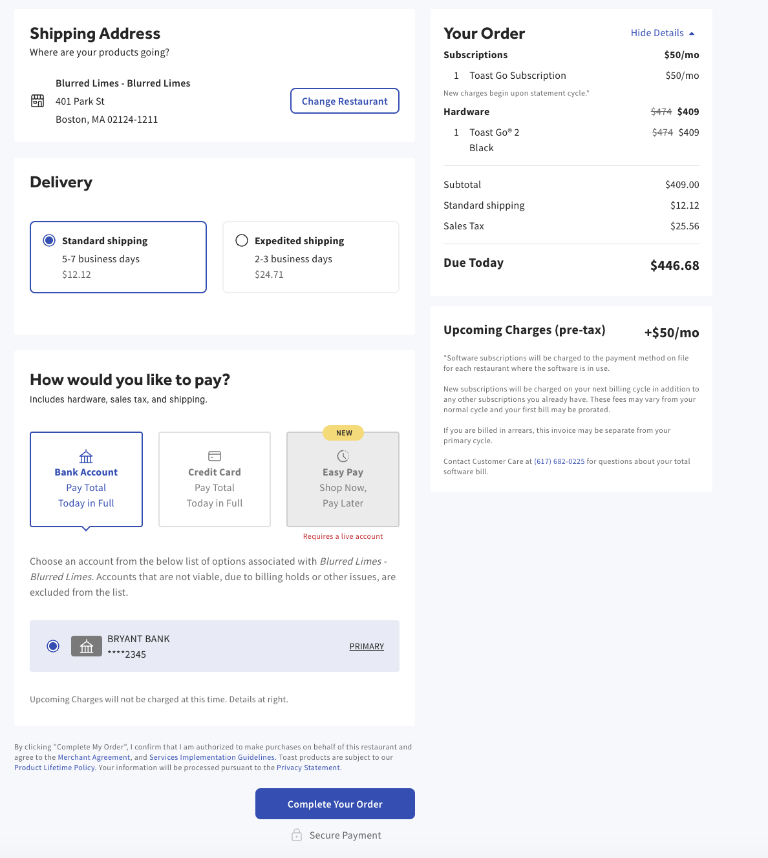This screenshot has width=768, height=858.
Task: Click the lock icon next to Secure Payment
Action: tap(297, 835)
